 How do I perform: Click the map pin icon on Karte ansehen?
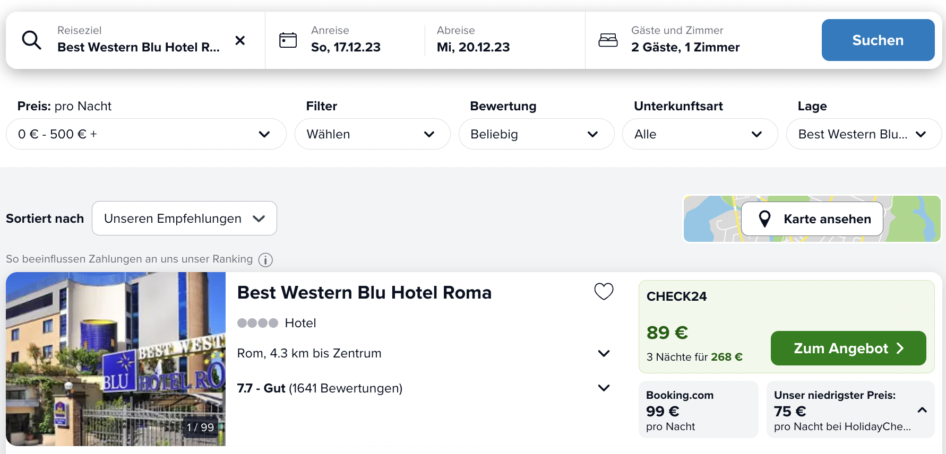tap(764, 219)
